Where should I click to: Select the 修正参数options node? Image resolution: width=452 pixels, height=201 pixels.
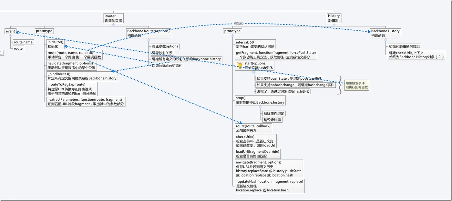coord(165,46)
